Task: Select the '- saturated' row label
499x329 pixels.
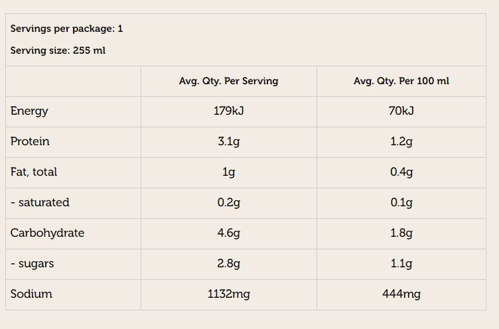Action: (x=40, y=202)
